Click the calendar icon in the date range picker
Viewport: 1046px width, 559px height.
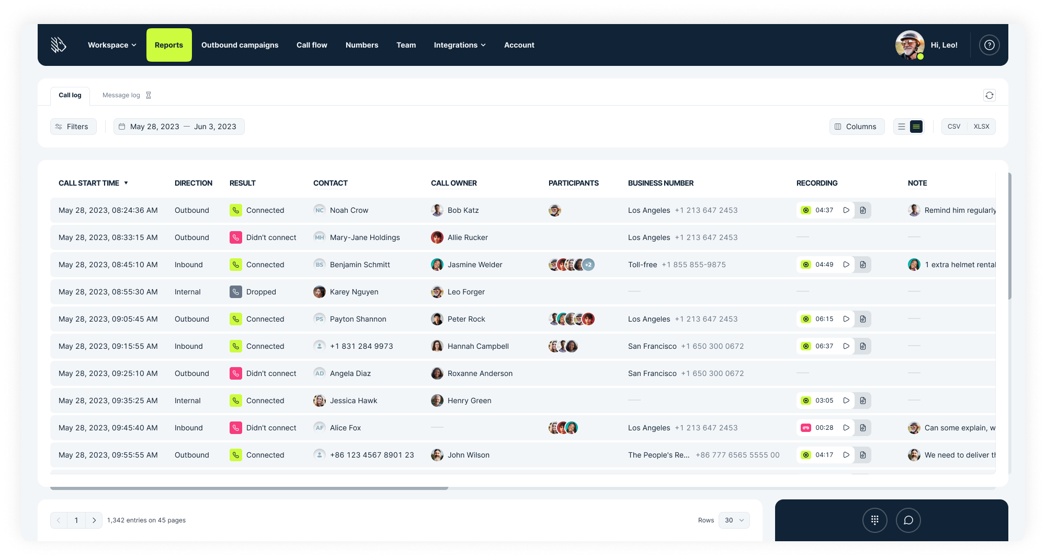coord(122,126)
